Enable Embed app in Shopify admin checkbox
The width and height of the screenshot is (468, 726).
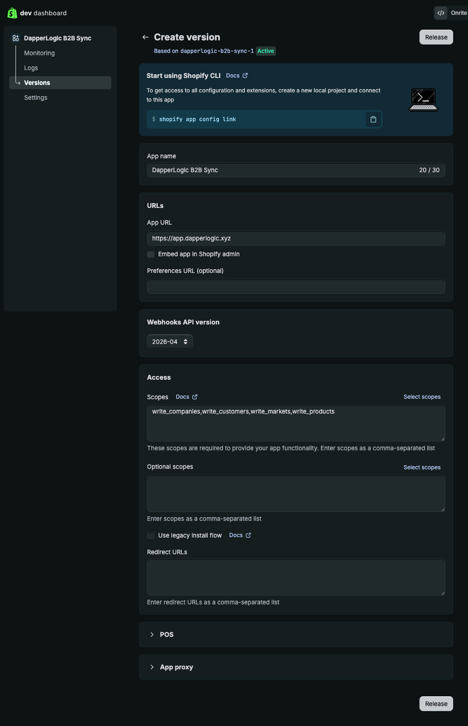151,254
